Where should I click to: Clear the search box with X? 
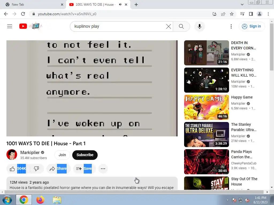coord(169,26)
